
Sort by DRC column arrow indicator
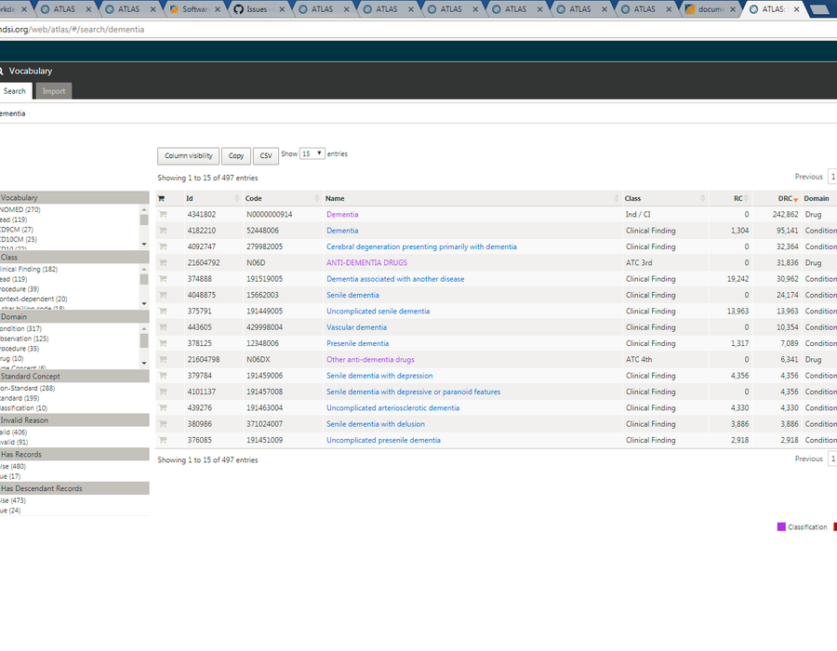[x=795, y=200]
